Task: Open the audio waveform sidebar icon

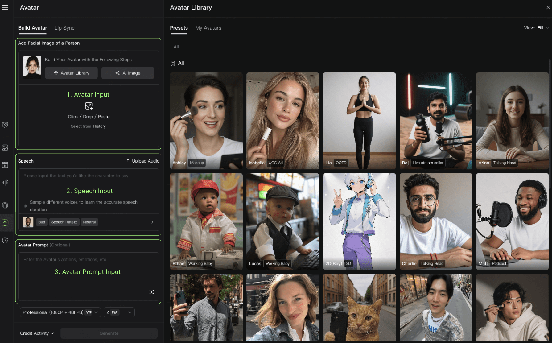Action: [5, 182]
